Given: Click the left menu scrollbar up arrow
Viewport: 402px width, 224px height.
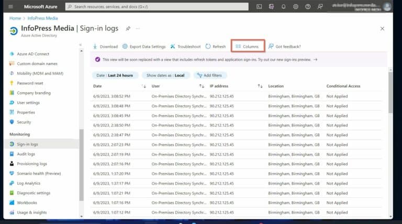Looking at the screenshot, I should [x=82, y=51].
